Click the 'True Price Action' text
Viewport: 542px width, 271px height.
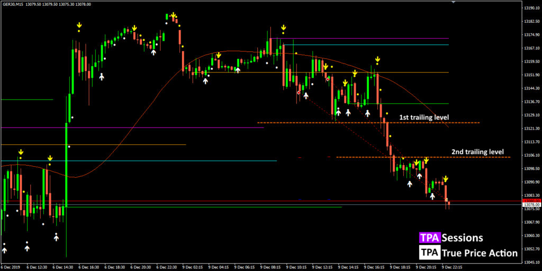tap(480, 253)
